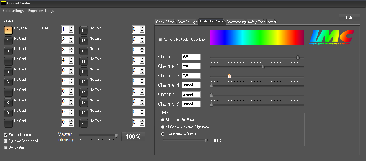Select device slot 10 button
Viewport: 366px width, 161px height.
click(8, 123)
